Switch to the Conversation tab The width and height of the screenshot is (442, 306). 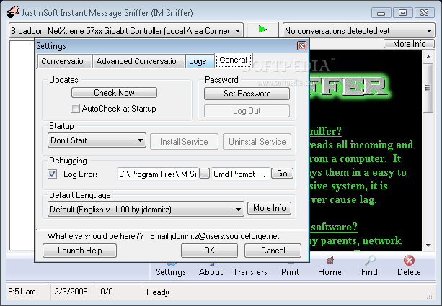point(64,61)
